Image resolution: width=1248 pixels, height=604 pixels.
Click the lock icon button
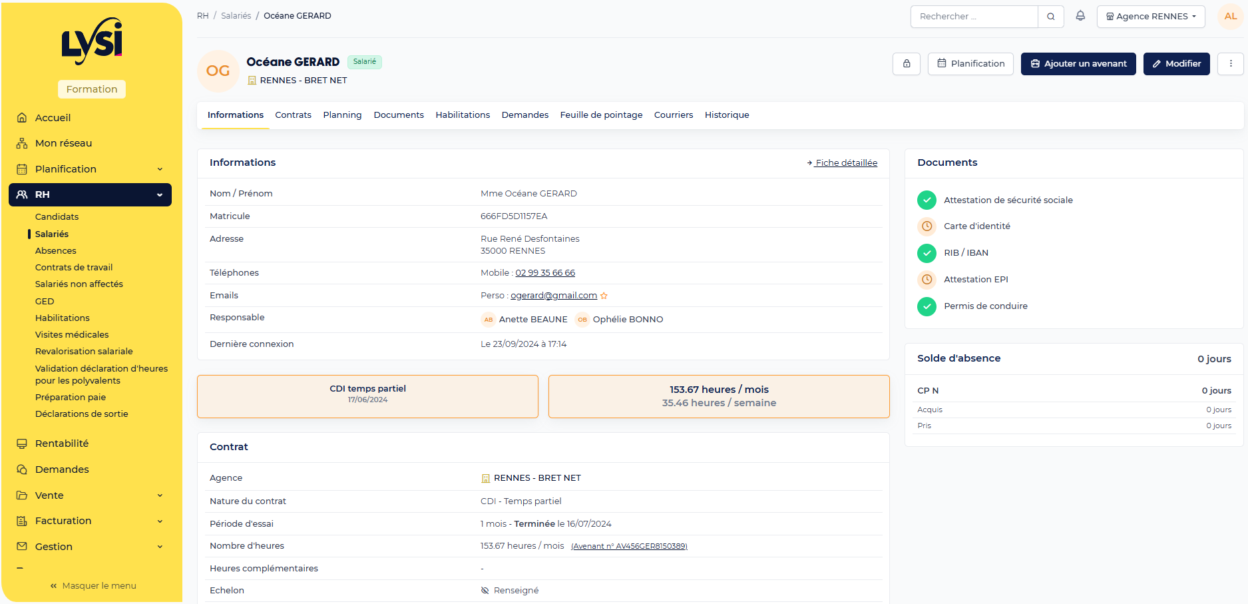click(x=907, y=64)
